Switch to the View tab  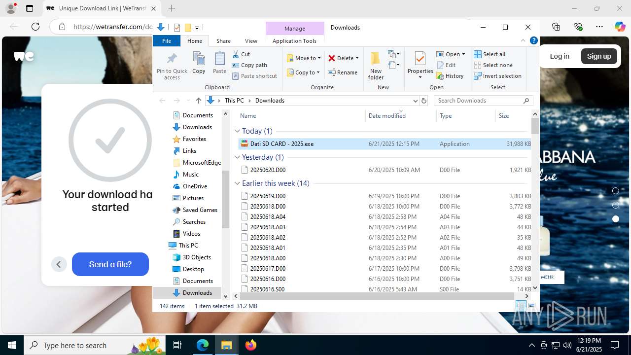point(251,41)
